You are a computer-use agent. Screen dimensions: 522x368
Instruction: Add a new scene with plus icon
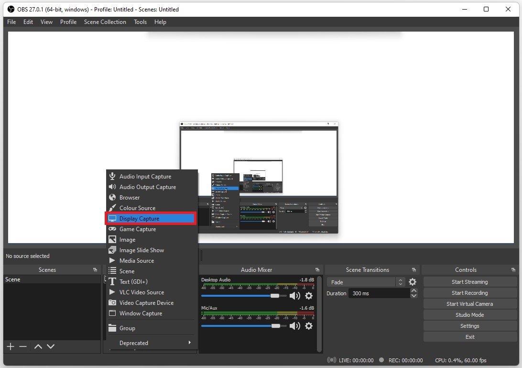(11, 346)
